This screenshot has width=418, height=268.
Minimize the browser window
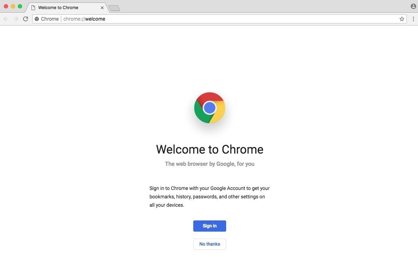[13, 6]
